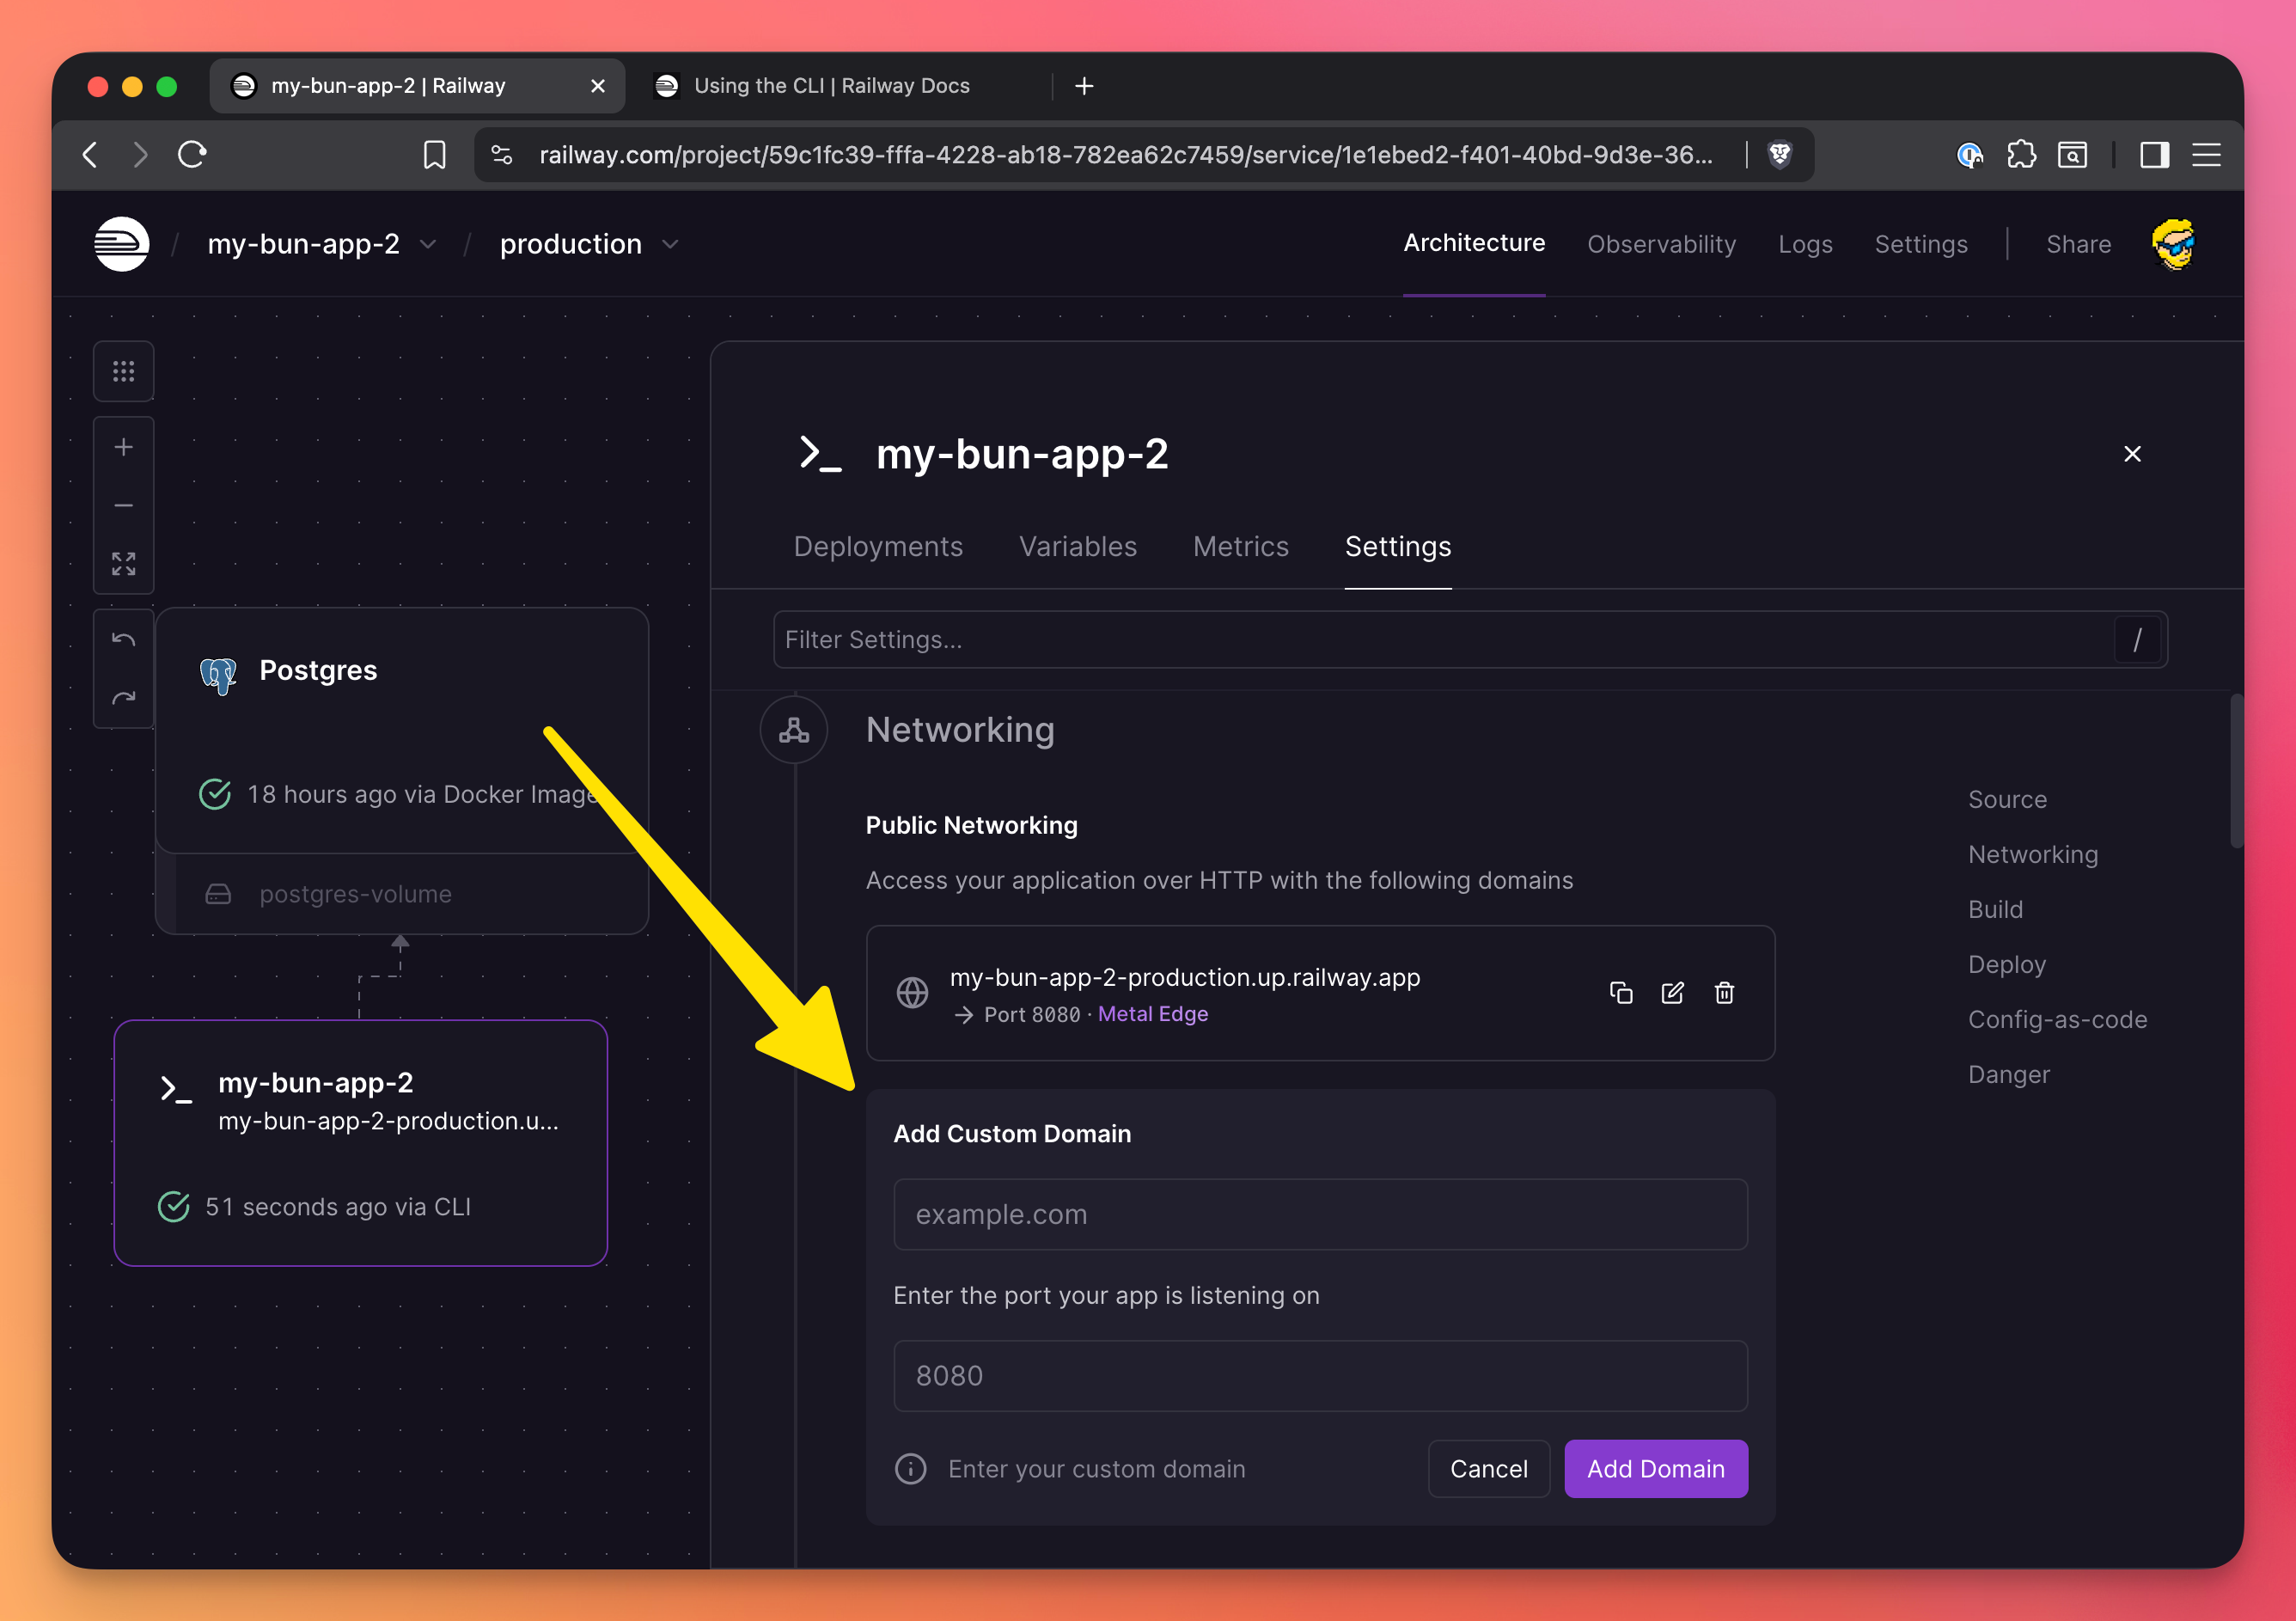Zoom in the canvas with plus icon

click(123, 447)
